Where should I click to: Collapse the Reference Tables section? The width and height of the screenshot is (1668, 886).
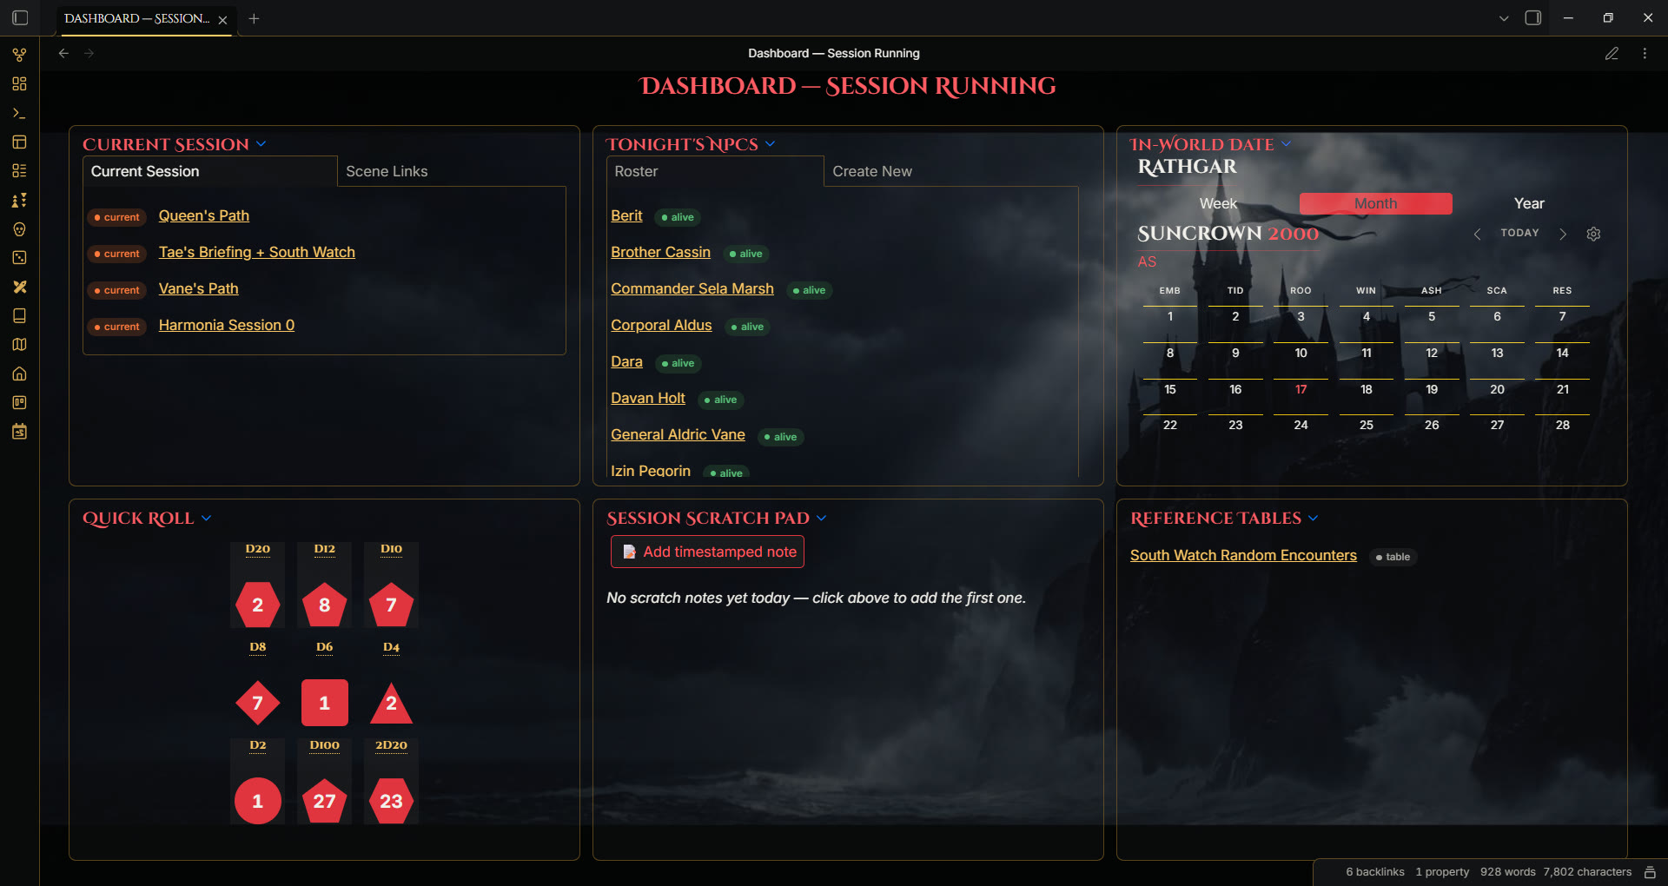point(1314,518)
